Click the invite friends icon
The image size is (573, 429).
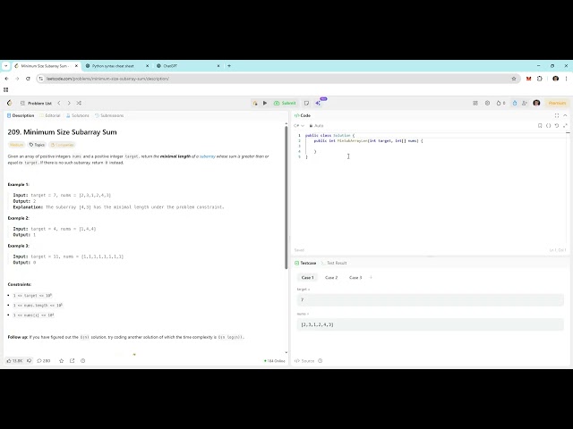525,104
